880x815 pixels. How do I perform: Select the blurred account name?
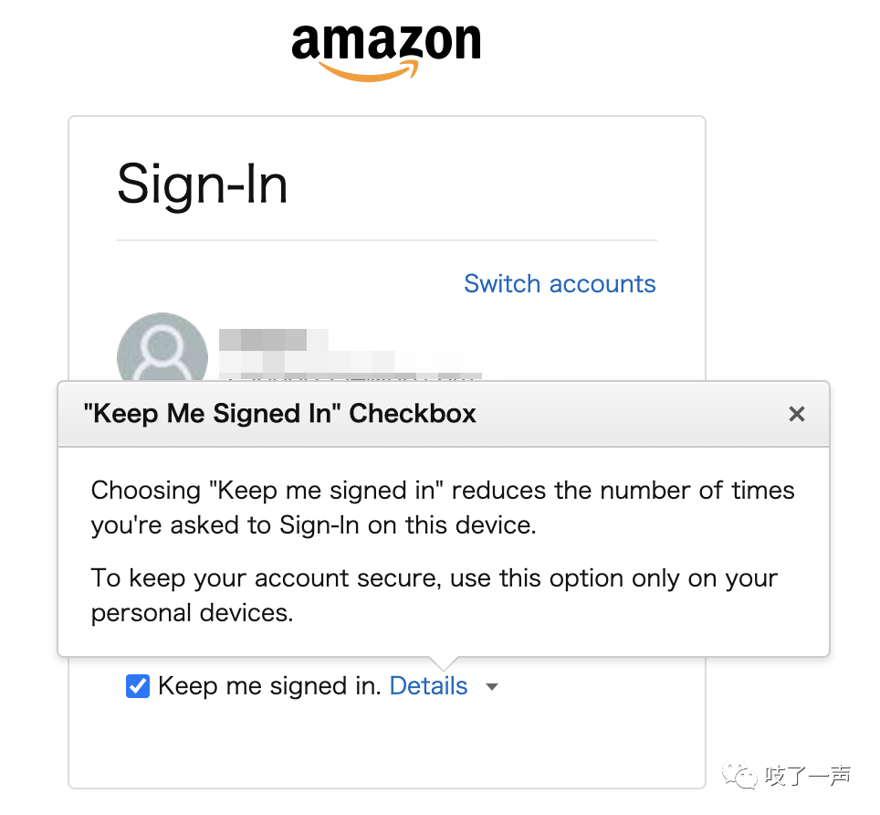(273, 340)
